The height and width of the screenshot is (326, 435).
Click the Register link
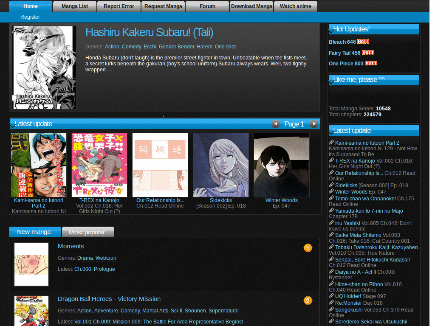coord(30,17)
